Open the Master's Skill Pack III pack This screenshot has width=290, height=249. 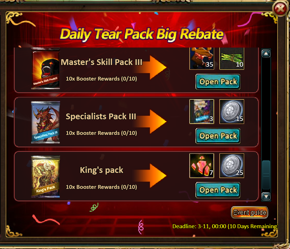coord(218,82)
